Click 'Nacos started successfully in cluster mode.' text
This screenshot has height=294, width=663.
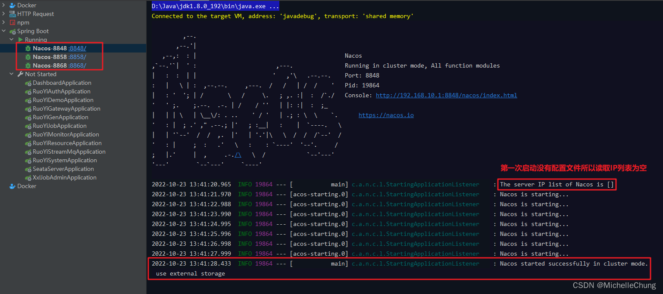(x=574, y=263)
